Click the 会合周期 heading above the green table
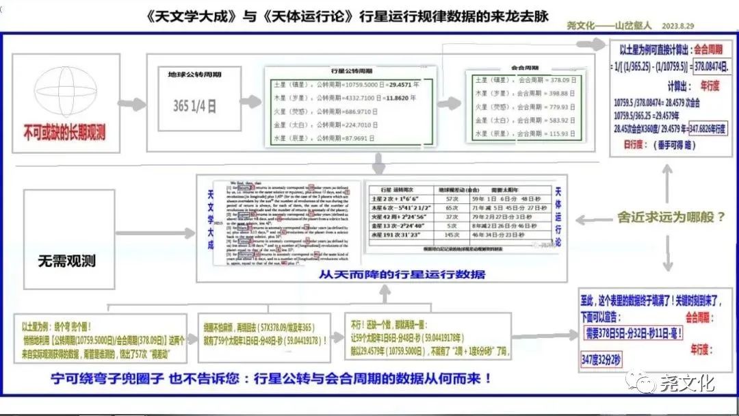Image resolution: width=739 pixels, height=416 pixels. point(525,67)
